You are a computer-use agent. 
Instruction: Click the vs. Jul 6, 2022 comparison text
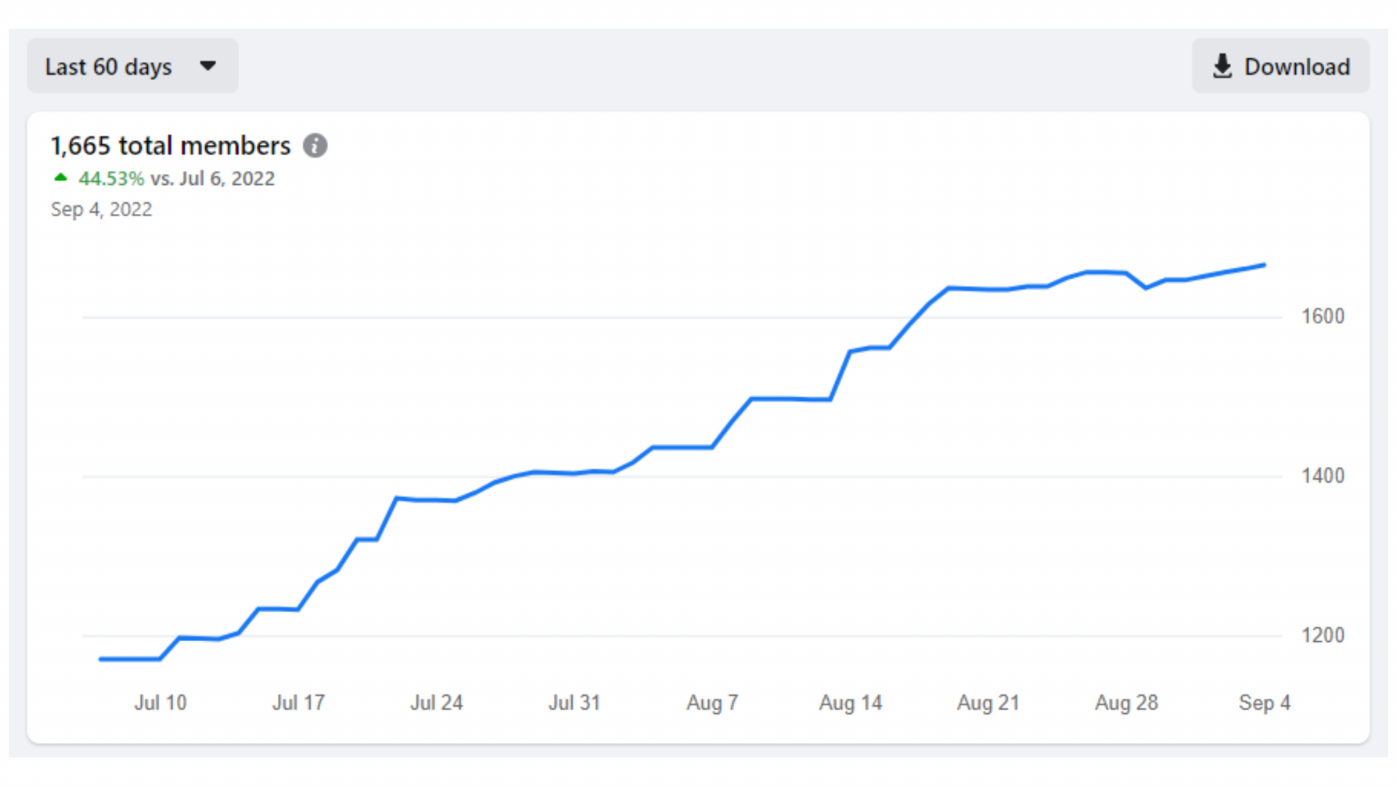coord(212,178)
